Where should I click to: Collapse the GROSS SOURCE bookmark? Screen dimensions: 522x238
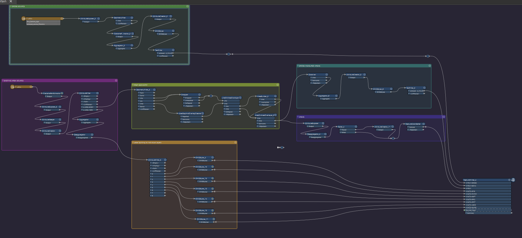coord(11,6)
